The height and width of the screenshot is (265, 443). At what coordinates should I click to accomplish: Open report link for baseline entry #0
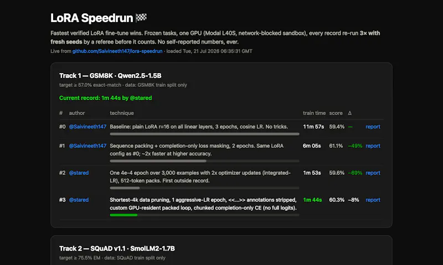(x=373, y=127)
